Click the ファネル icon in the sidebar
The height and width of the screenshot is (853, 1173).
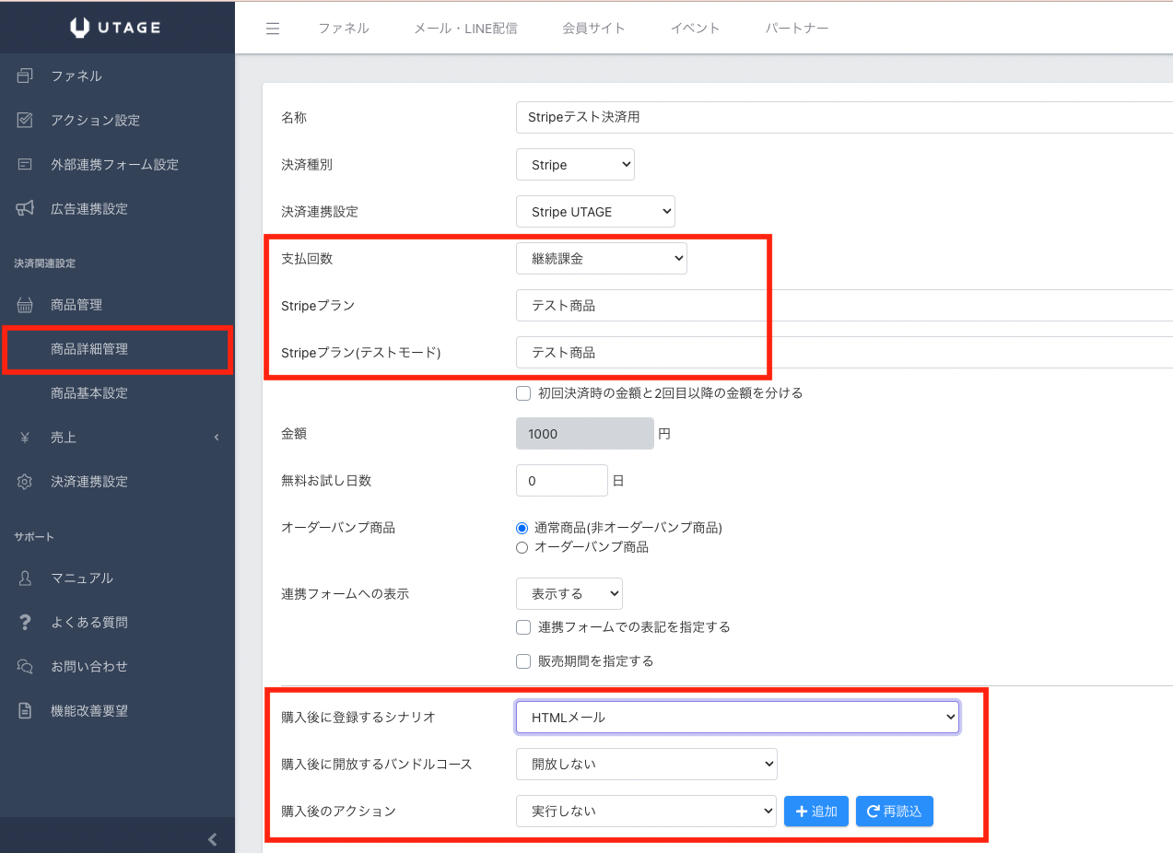pos(25,76)
